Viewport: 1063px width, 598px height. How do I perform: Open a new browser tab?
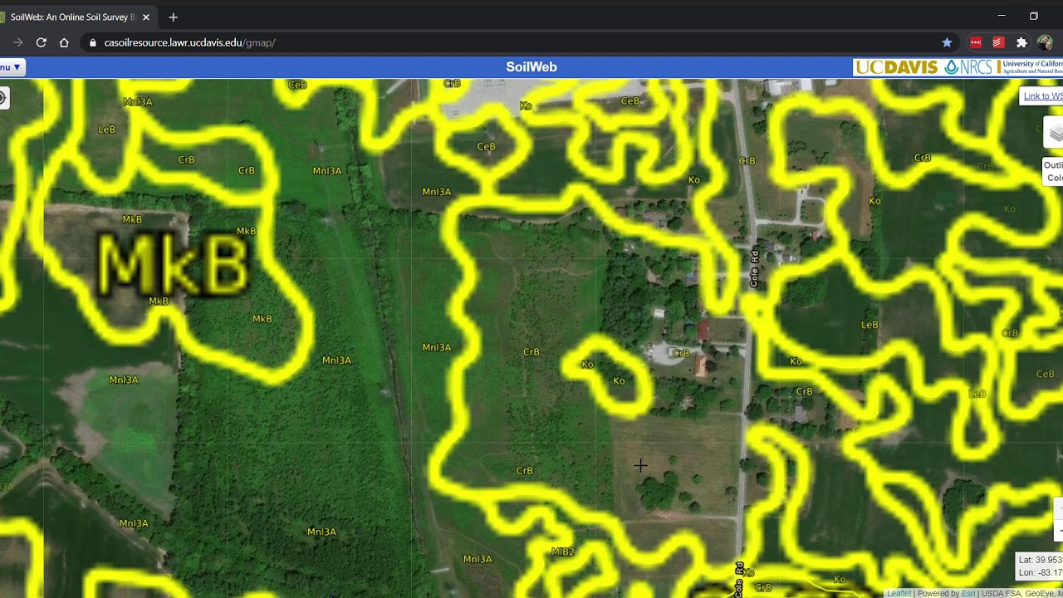pos(173,17)
